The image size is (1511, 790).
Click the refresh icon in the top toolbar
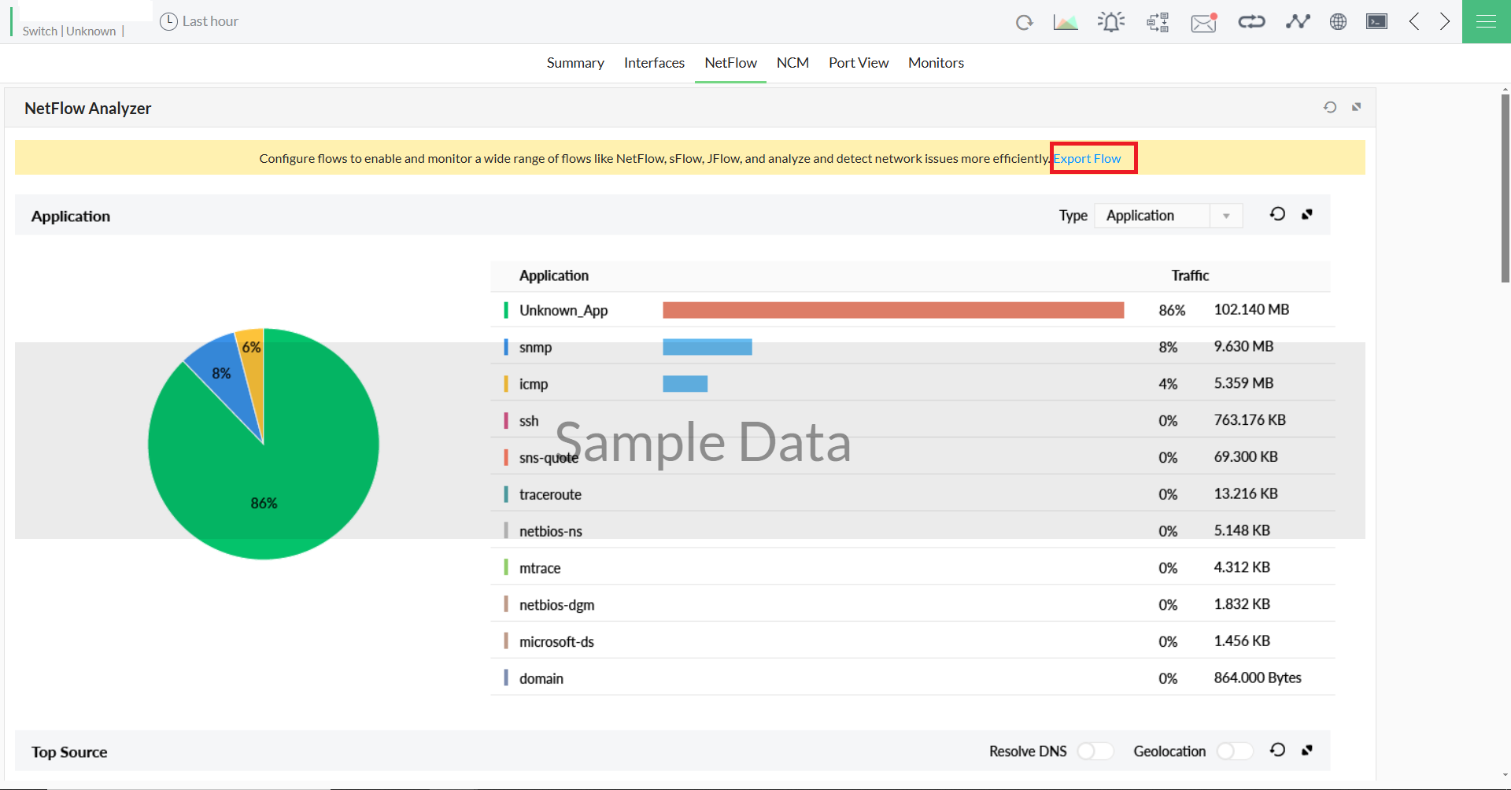(x=1025, y=21)
